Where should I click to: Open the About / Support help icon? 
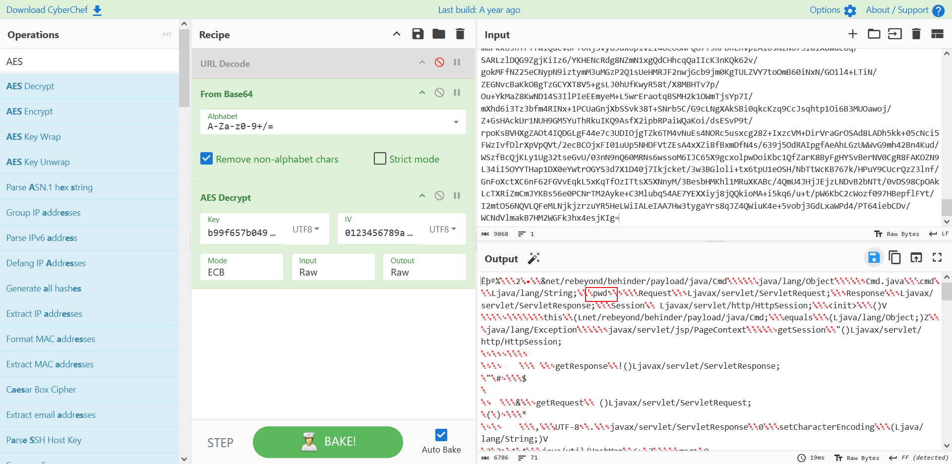pos(938,10)
